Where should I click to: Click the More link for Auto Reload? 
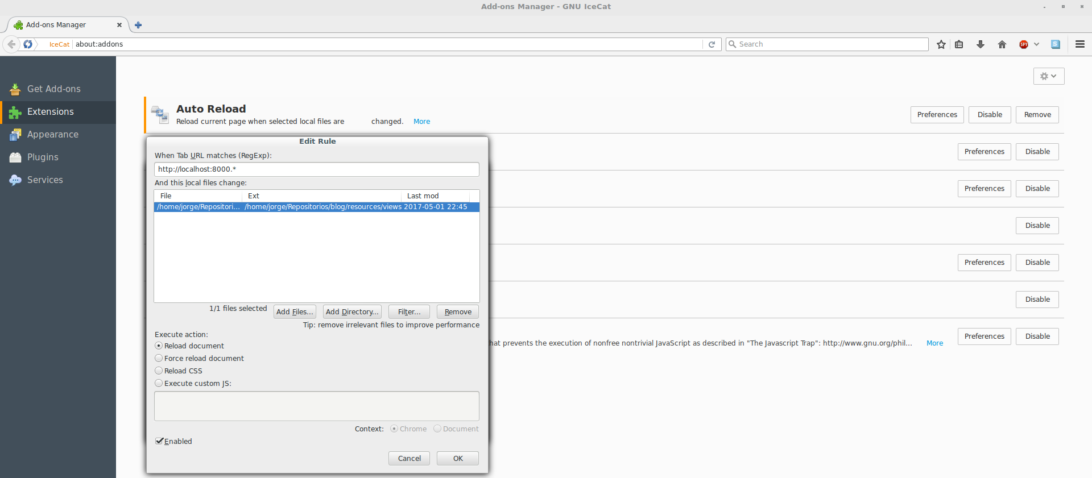pos(421,122)
